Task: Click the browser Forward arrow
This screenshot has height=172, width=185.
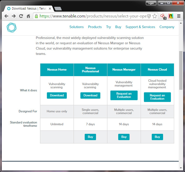Action: [14, 16]
